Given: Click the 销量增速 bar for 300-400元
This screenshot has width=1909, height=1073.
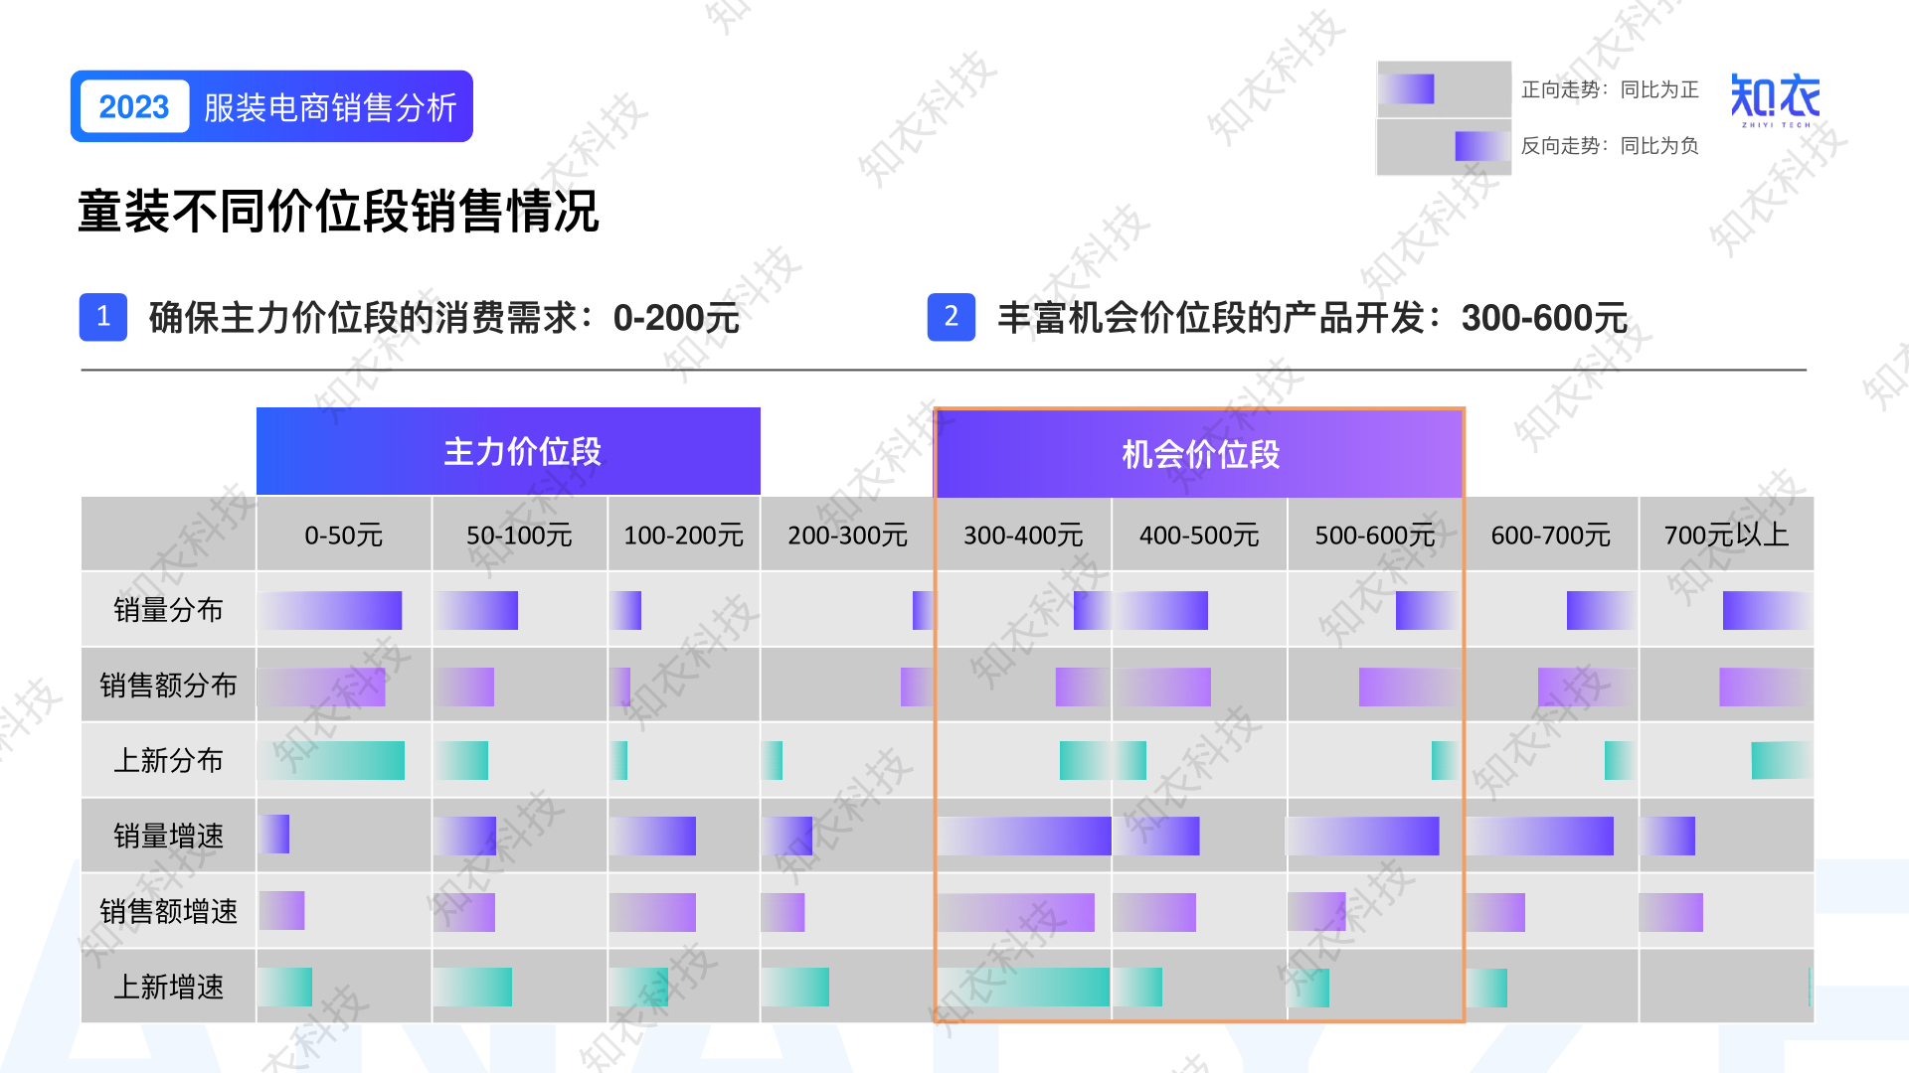Looking at the screenshot, I should pos(1024,836).
